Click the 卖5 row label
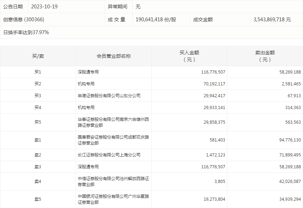This screenshot has width=303, height=208. tap(38, 199)
